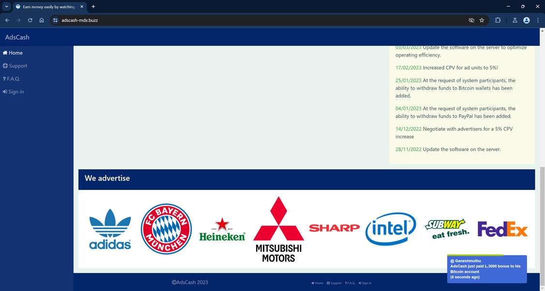The height and width of the screenshot is (291, 545).
Task: Open Support in the left sidebar
Action: point(15,66)
